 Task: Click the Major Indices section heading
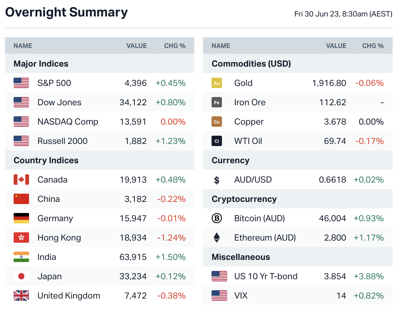pos(41,64)
